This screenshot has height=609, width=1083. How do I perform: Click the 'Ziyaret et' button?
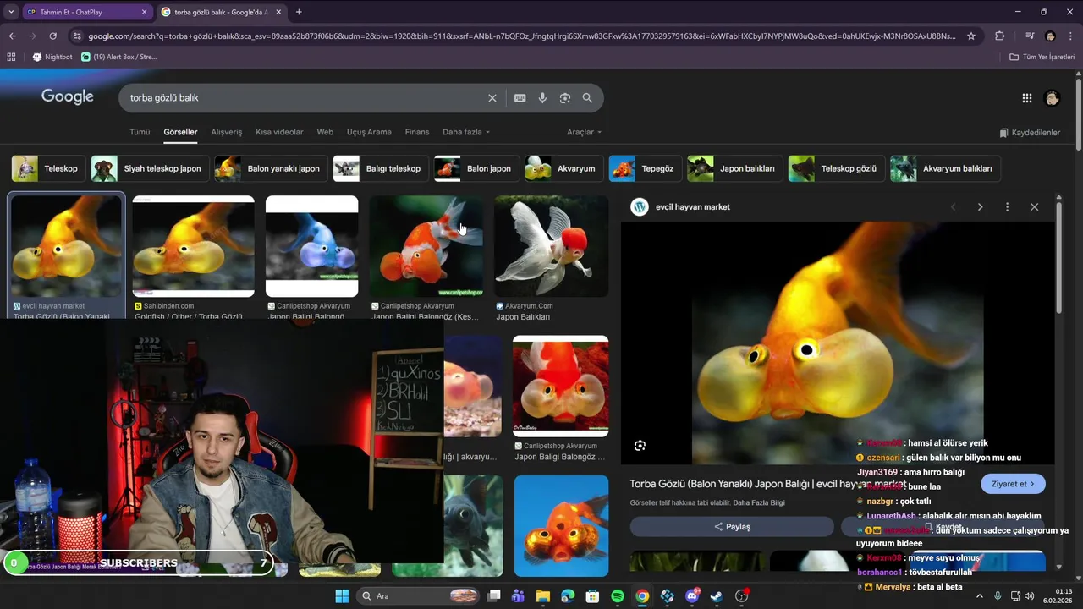[1013, 484]
